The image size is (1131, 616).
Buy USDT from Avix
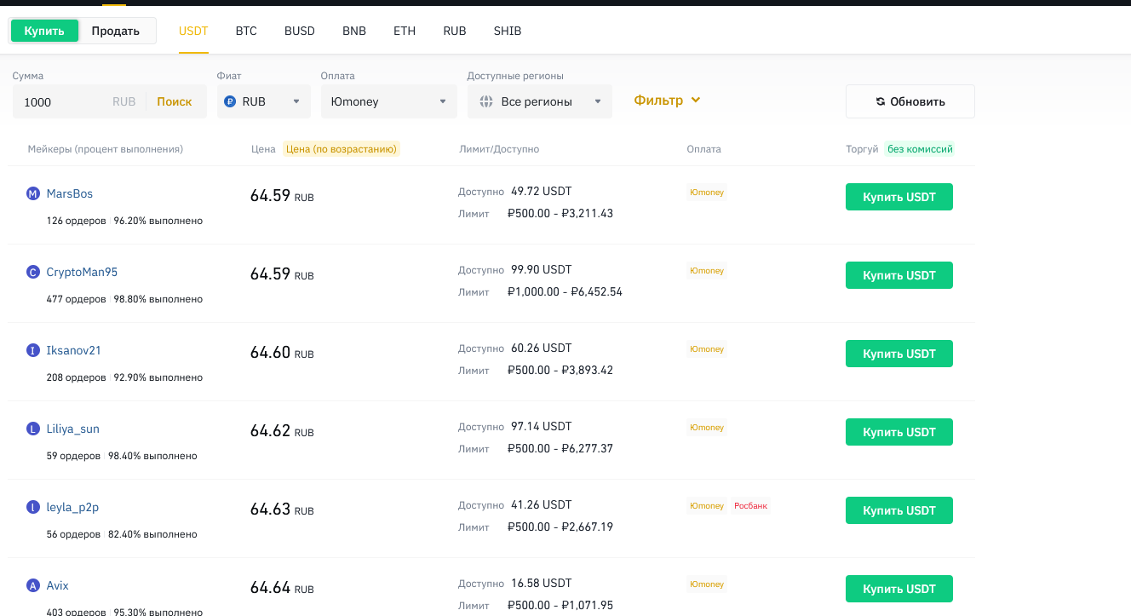click(x=899, y=589)
